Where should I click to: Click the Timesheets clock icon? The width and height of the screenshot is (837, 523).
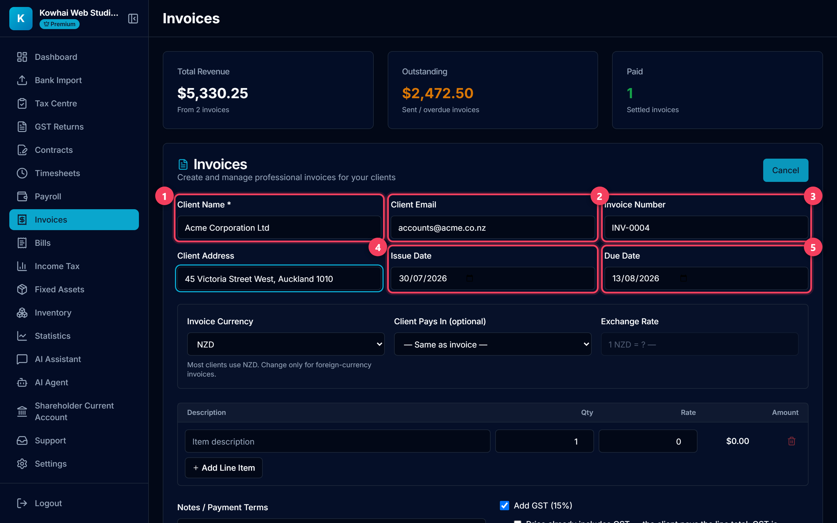[22, 173]
